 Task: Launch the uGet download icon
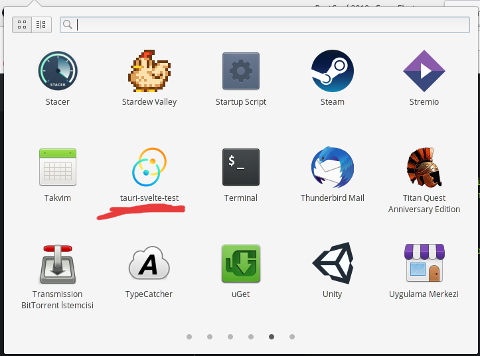click(241, 263)
